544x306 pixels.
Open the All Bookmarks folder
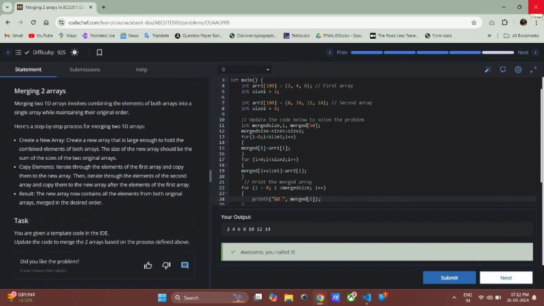pyautogui.click(x=521, y=36)
